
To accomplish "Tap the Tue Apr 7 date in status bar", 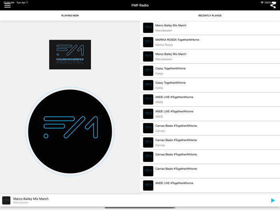I will pos(22,2).
